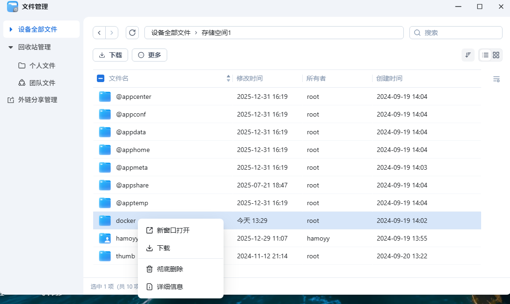Click the File Manager app logo
This screenshot has height=304, width=510.
[13, 7]
